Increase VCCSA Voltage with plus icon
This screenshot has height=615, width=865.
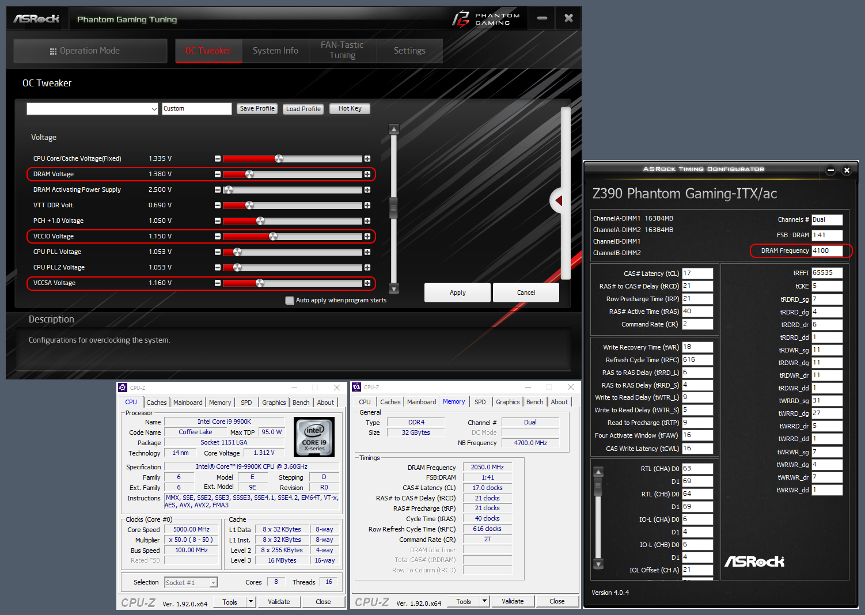point(367,283)
